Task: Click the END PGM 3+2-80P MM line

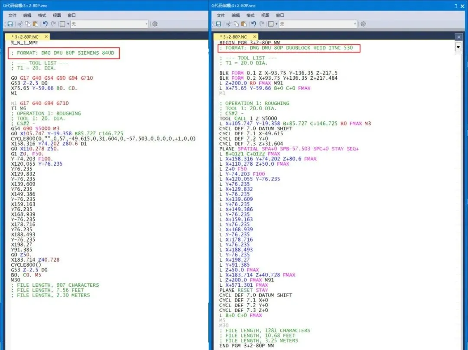Action: tap(247, 346)
